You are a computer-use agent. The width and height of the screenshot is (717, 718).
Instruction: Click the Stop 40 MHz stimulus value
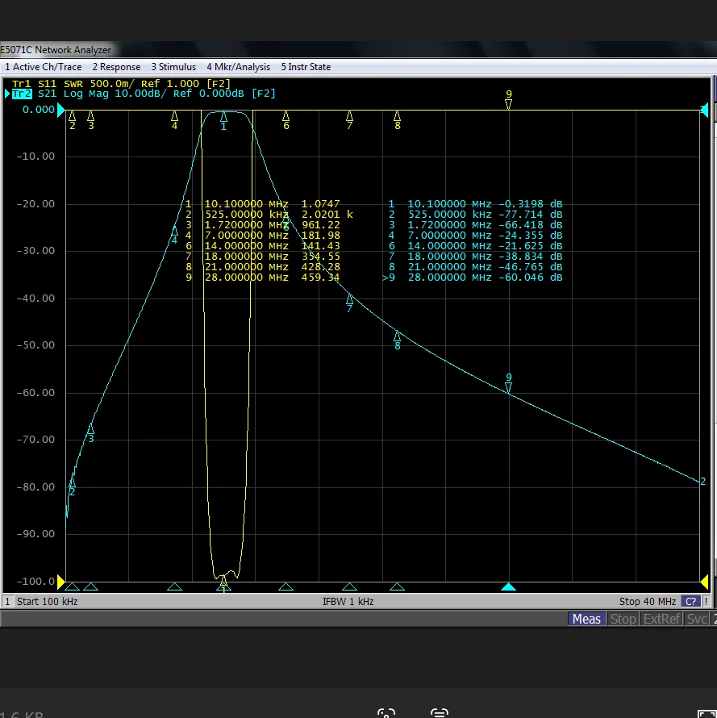pyautogui.click(x=648, y=601)
